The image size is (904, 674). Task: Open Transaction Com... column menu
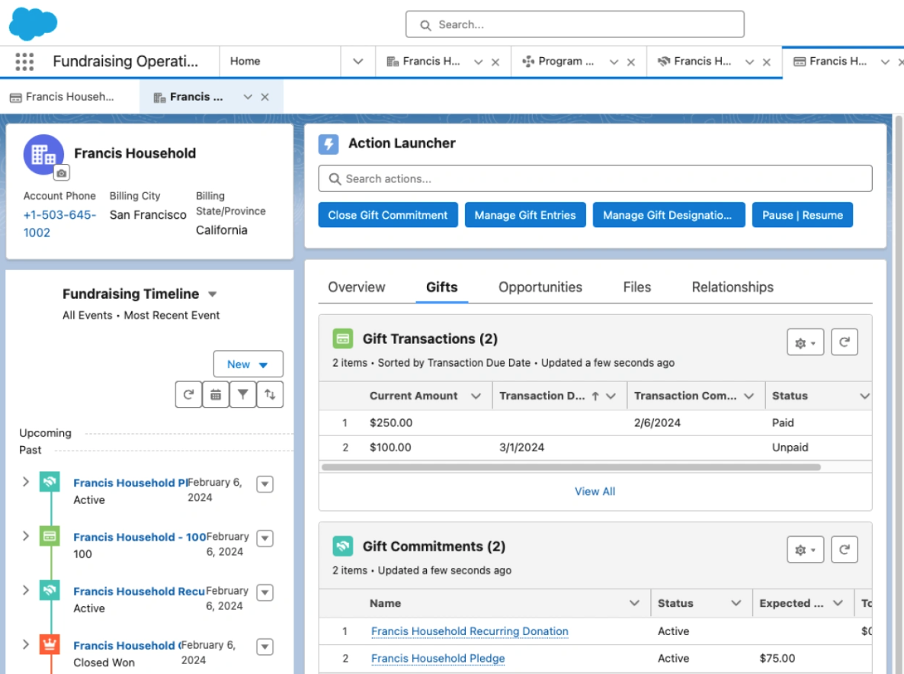pos(749,396)
